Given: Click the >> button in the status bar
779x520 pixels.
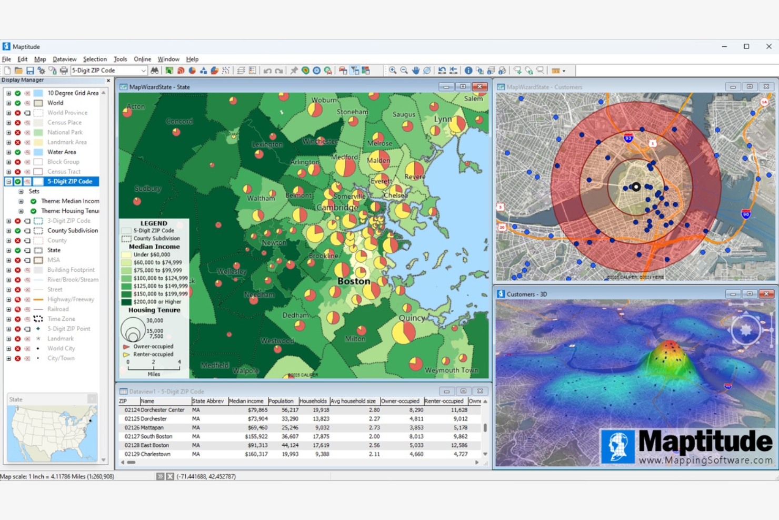Looking at the screenshot, I should pos(161,476).
